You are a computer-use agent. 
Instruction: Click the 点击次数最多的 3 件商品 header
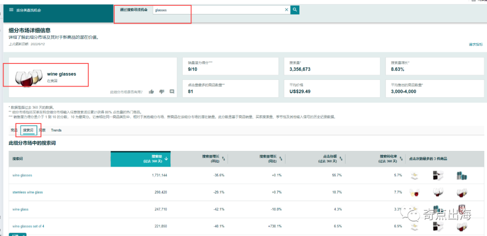(428, 159)
